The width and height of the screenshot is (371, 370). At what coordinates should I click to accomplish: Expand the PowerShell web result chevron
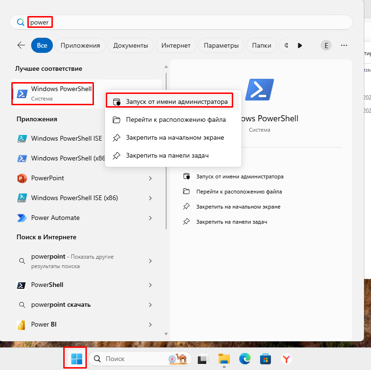pos(150,285)
